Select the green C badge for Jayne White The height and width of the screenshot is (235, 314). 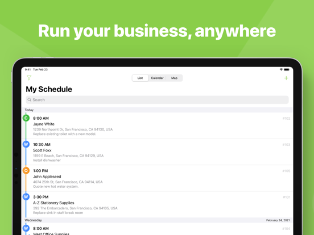coord(26,118)
